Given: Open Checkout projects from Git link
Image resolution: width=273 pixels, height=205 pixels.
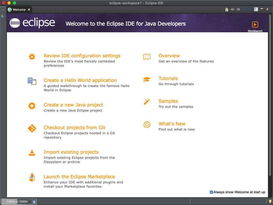Looking at the screenshot, I should 74,128.
